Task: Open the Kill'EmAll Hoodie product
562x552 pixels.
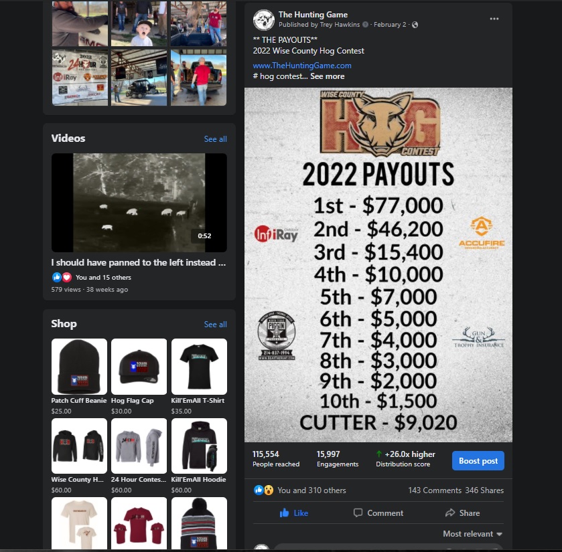Action: pos(199,446)
